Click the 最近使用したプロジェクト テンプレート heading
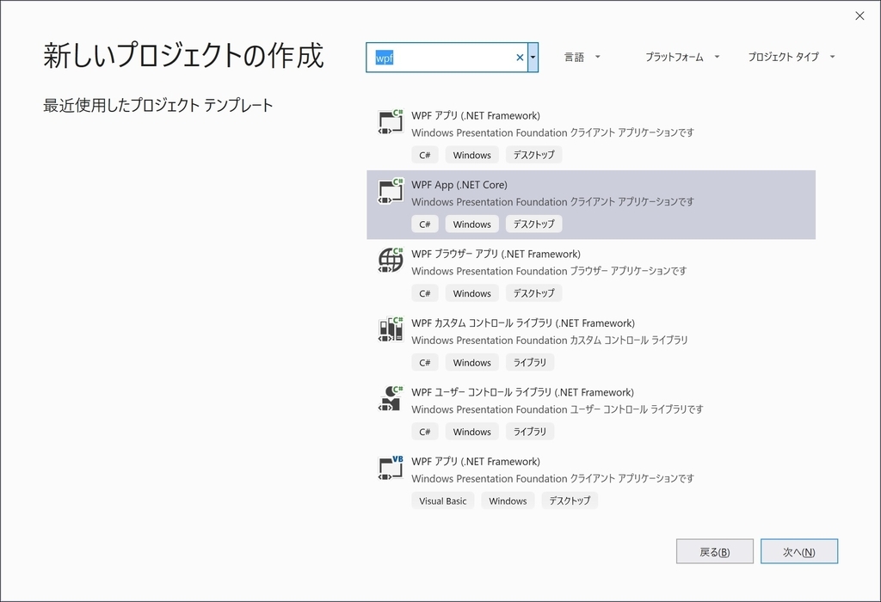Image resolution: width=881 pixels, height=602 pixels. point(158,105)
